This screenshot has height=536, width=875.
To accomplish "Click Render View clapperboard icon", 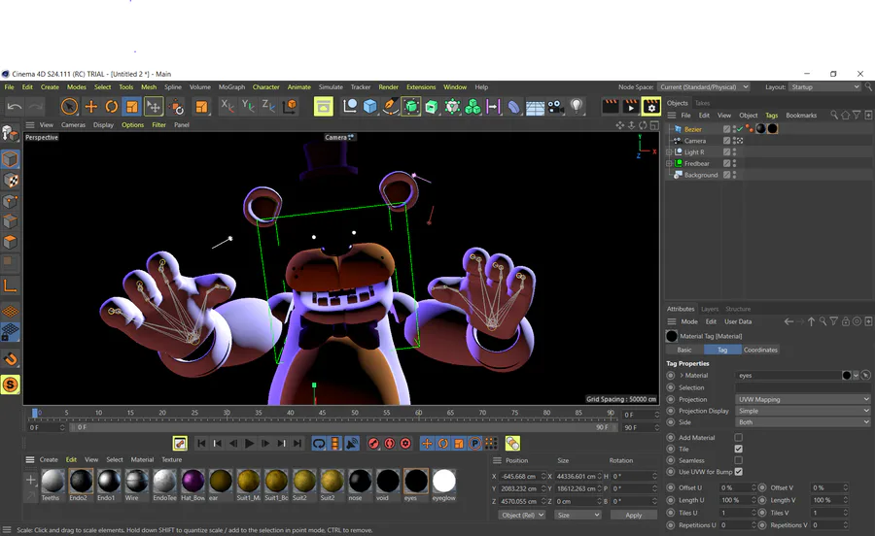I will [x=611, y=106].
